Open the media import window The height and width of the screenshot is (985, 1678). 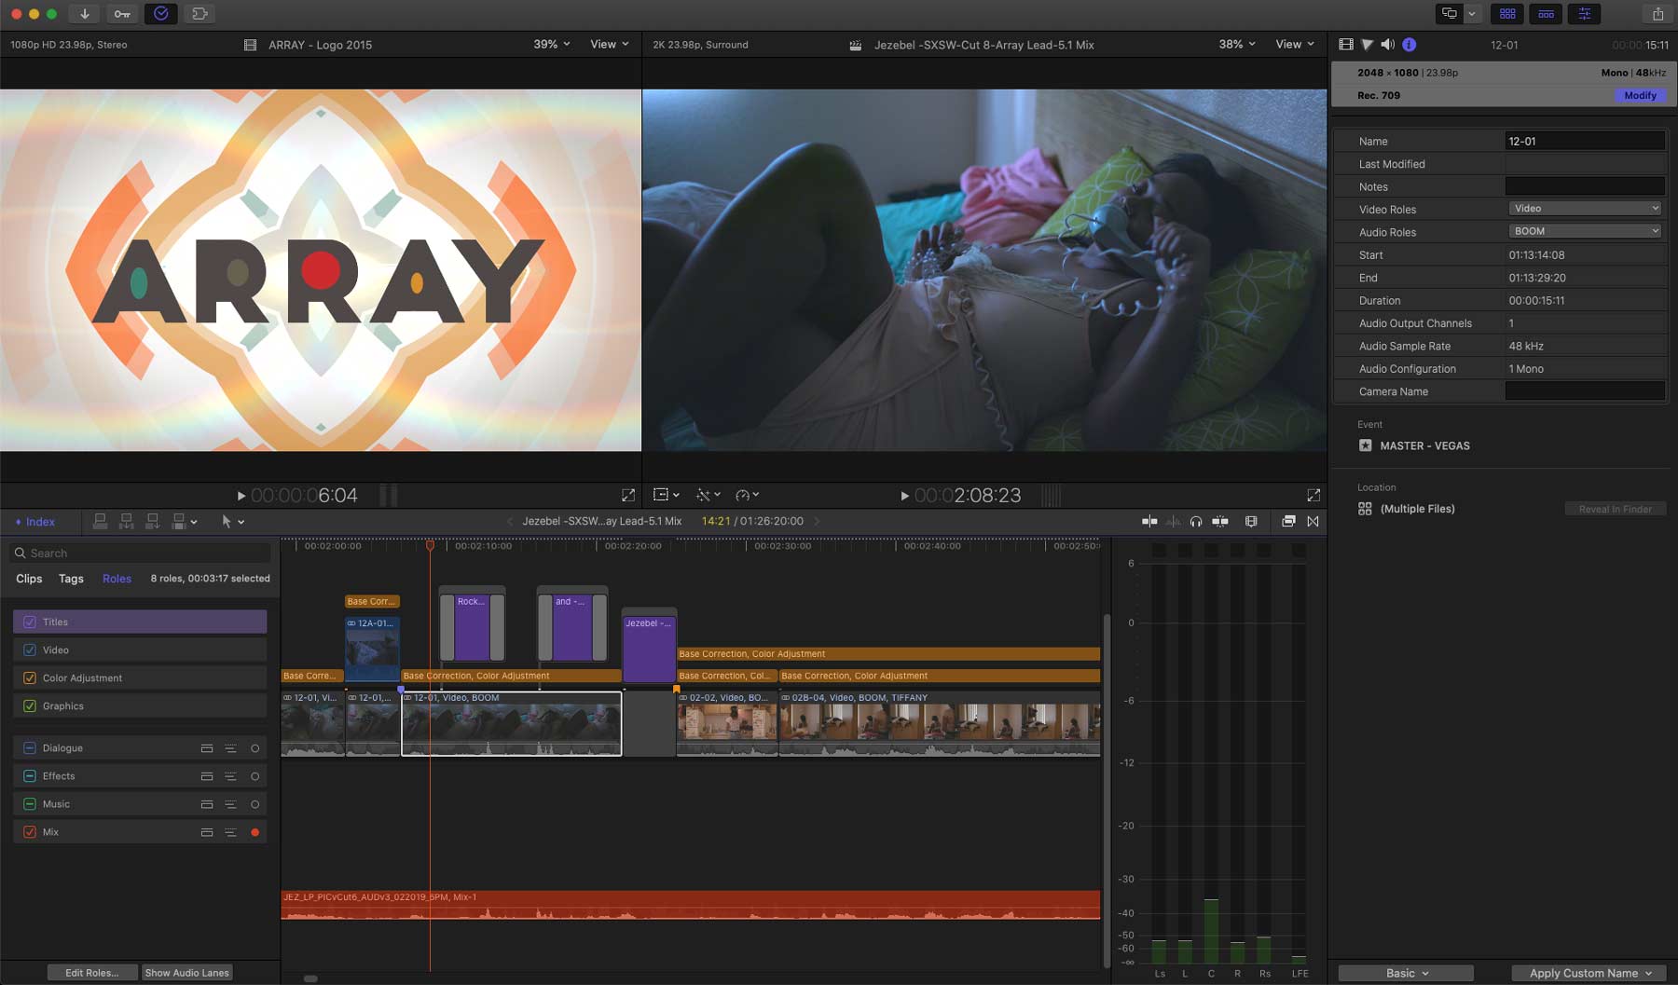coord(84,14)
